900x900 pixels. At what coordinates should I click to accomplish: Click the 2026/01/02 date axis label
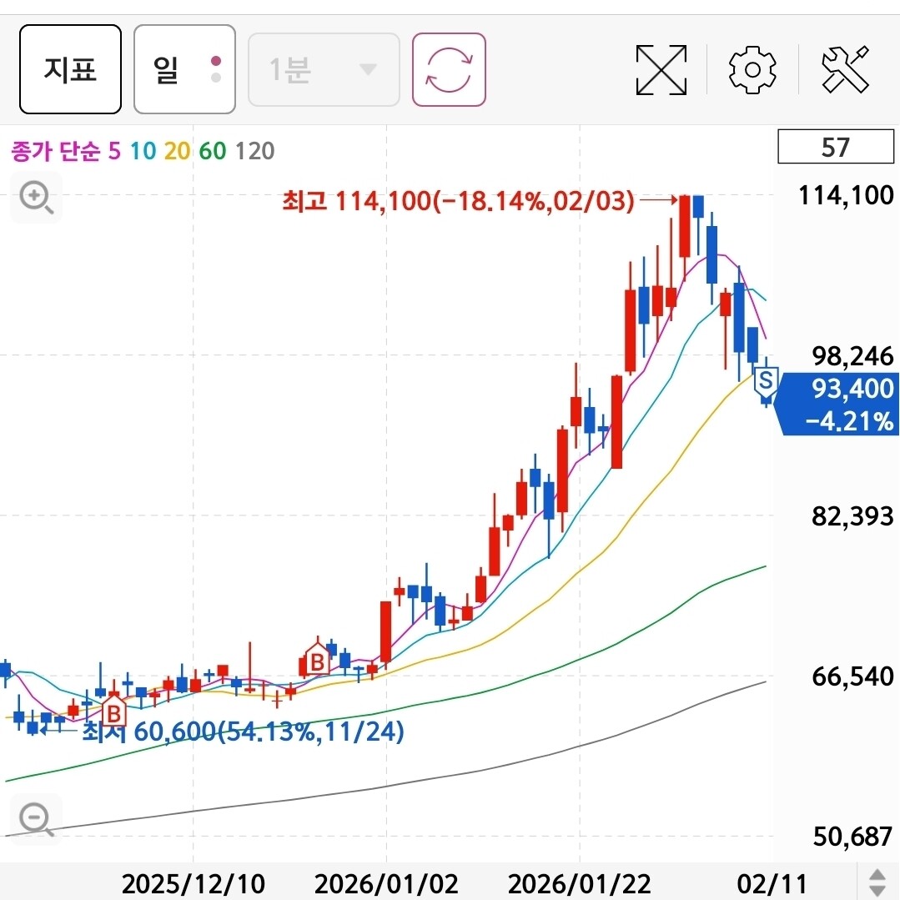[x=386, y=883]
